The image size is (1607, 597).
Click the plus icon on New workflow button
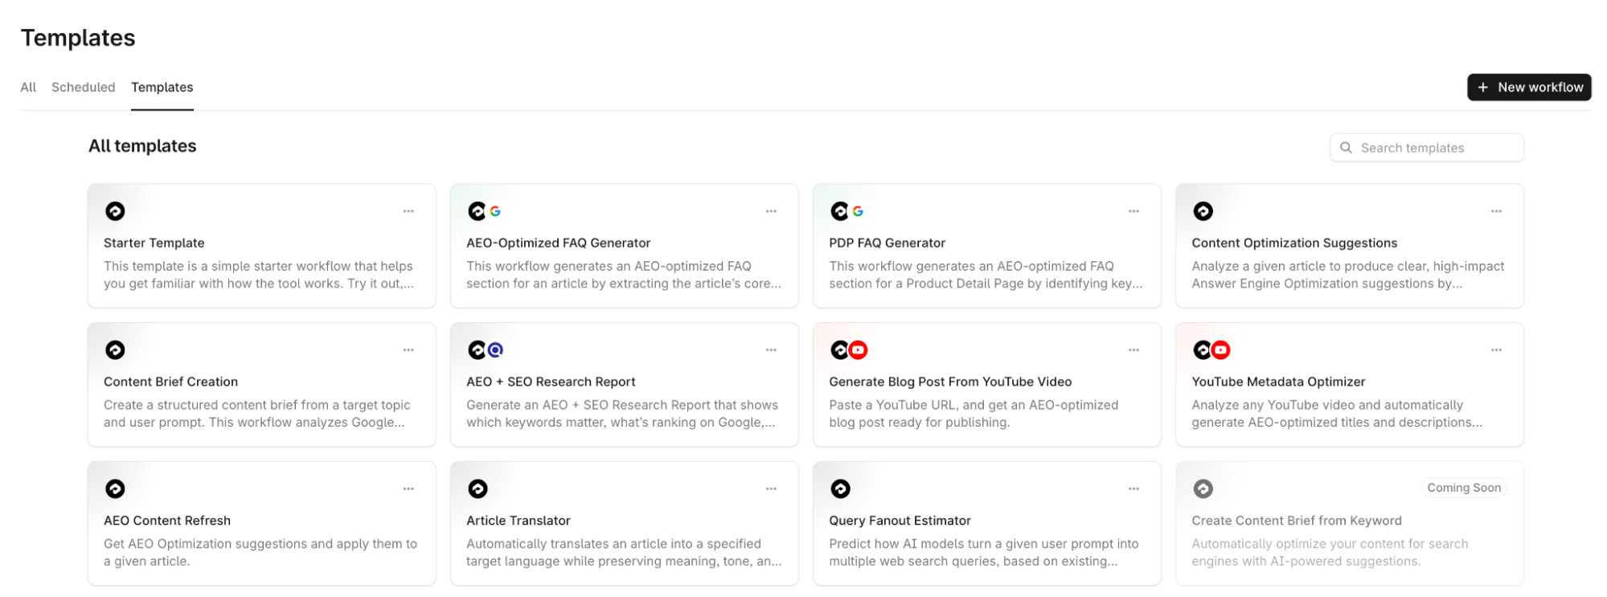1484,87
